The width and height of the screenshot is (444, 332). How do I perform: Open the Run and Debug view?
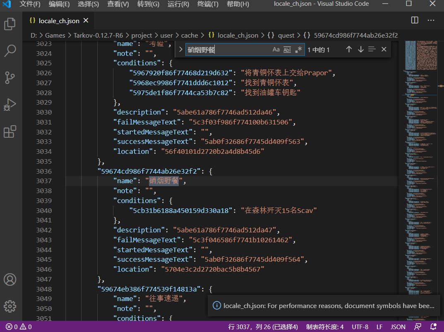click(x=10, y=105)
